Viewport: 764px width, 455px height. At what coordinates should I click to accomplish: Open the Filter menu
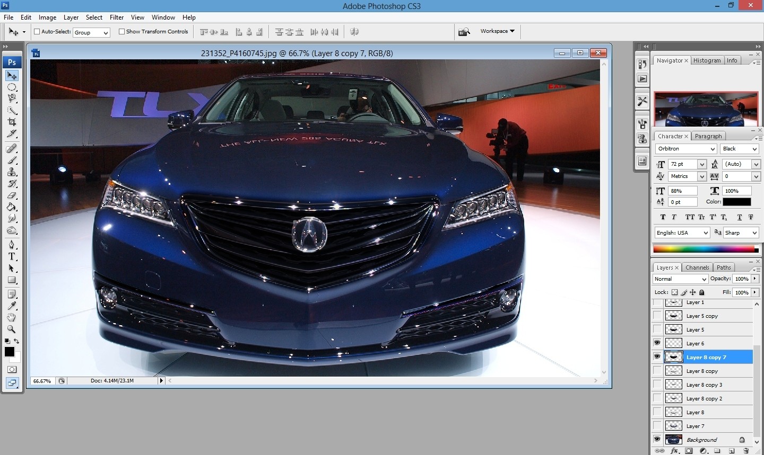pos(117,17)
